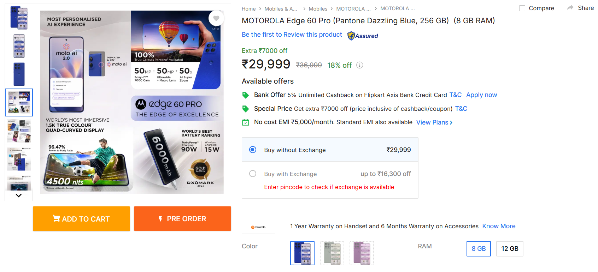Open the Mobiles breadcrumb link

[x=318, y=9]
